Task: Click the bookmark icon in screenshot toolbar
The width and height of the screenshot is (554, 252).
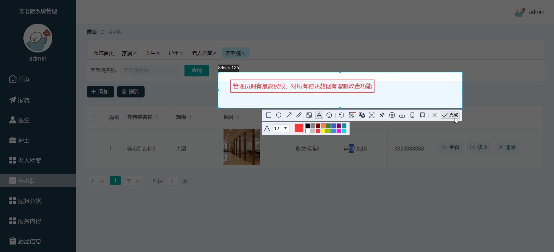Action: pyautogui.click(x=422, y=115)
